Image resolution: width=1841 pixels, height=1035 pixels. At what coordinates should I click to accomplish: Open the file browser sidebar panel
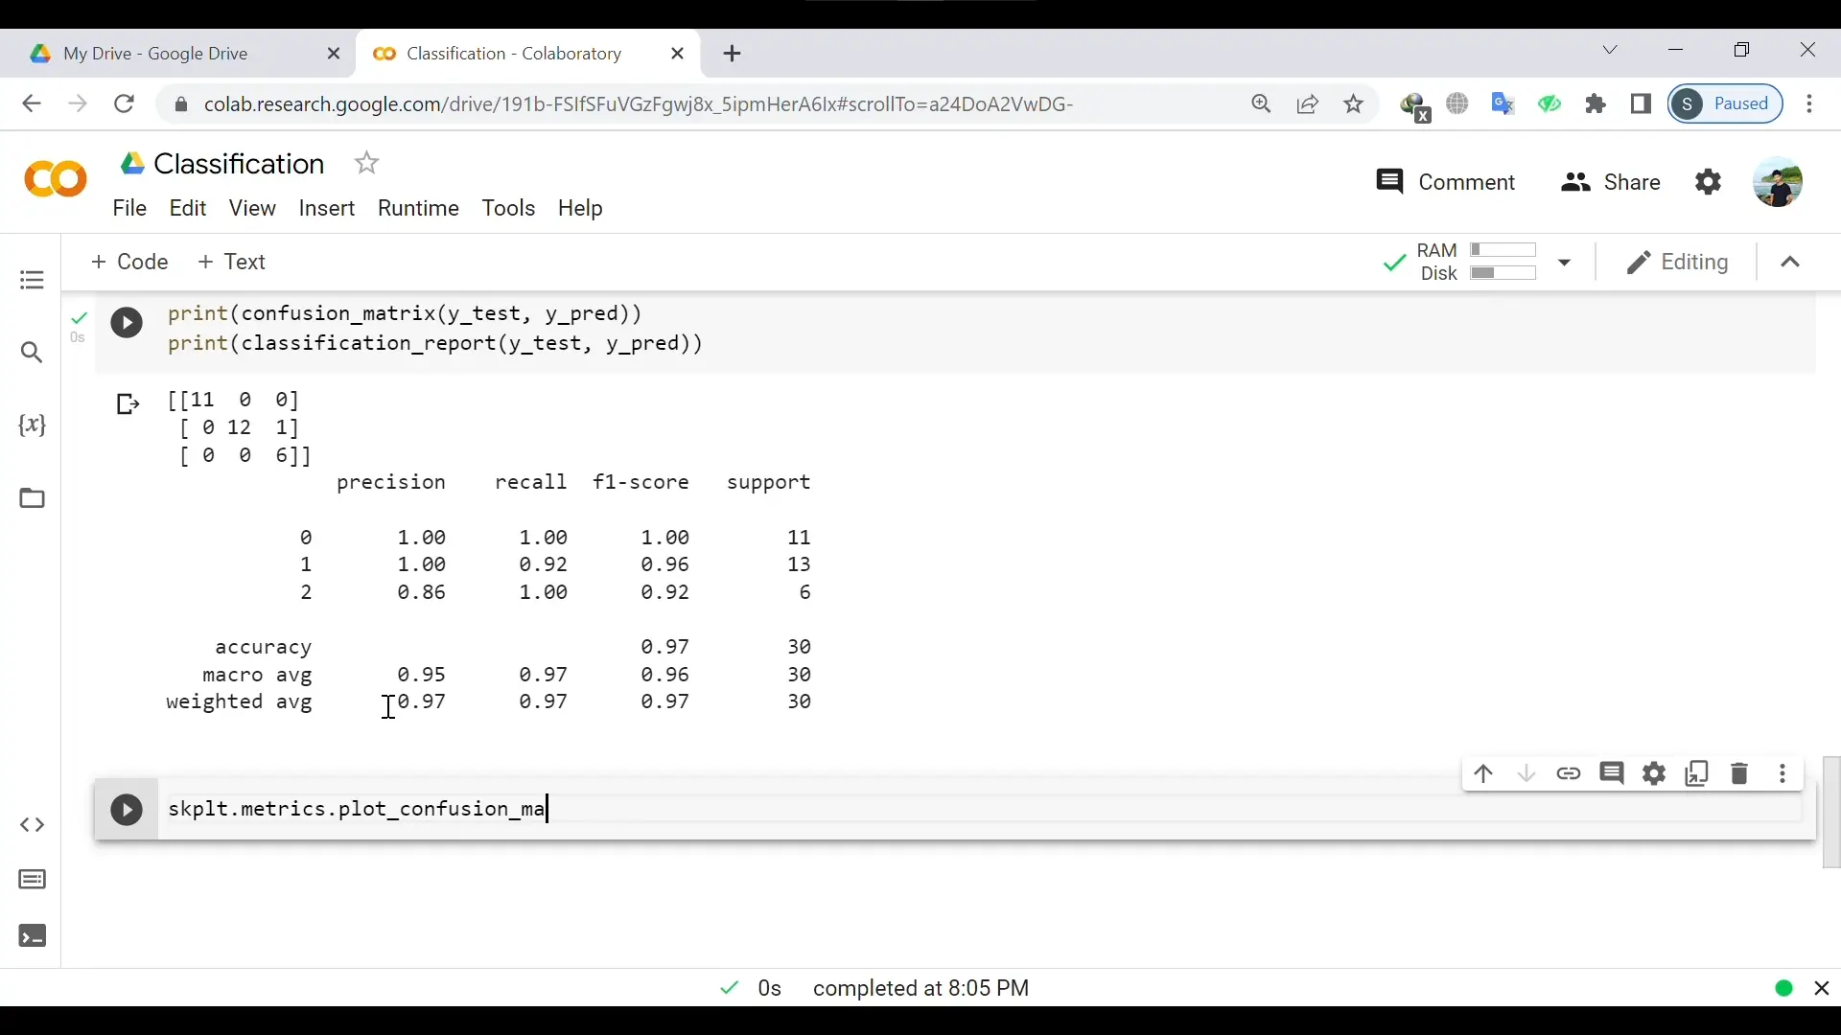click(32, 499)
